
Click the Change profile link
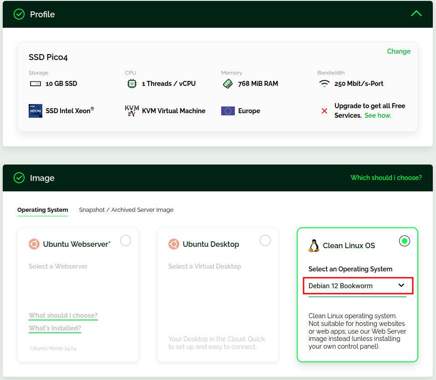coord(399,51)
